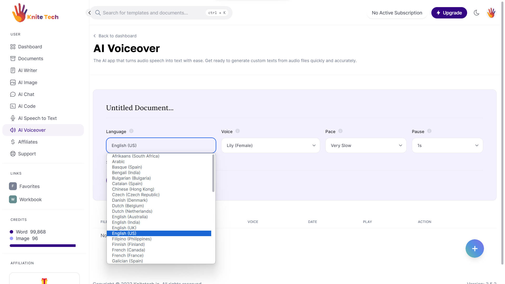The image size is (505, 284).
Task: Click the template search input field
Action: point(153,13)
